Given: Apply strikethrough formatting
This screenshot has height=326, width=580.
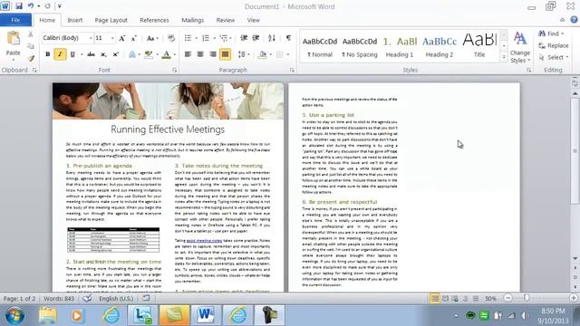Looking at the screenshot, I should (x=91, y=54).
